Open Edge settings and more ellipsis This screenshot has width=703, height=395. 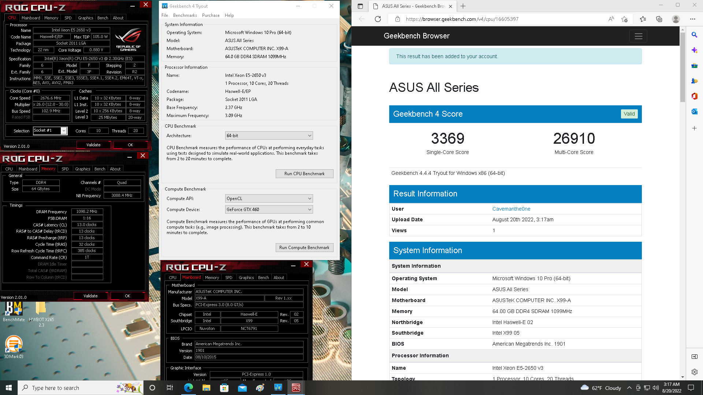[x=692, y=19]
